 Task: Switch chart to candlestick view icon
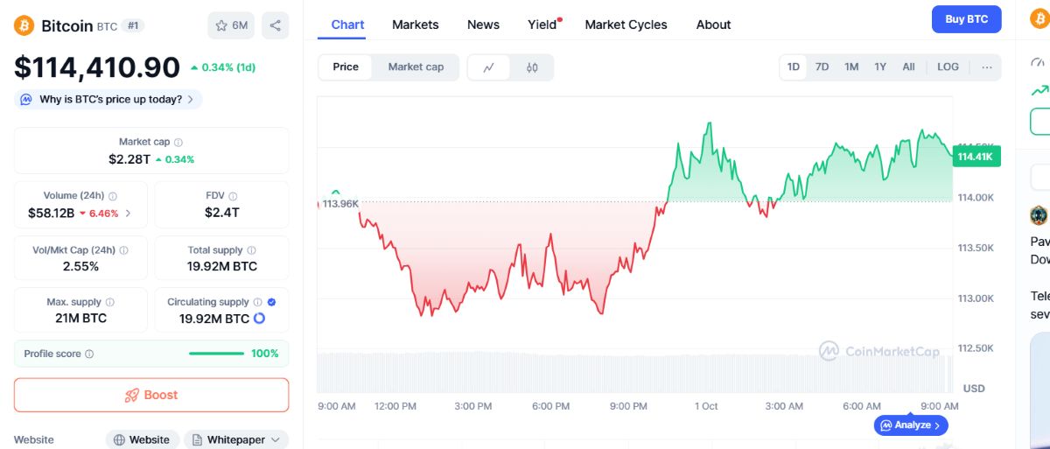coord(532,67)
